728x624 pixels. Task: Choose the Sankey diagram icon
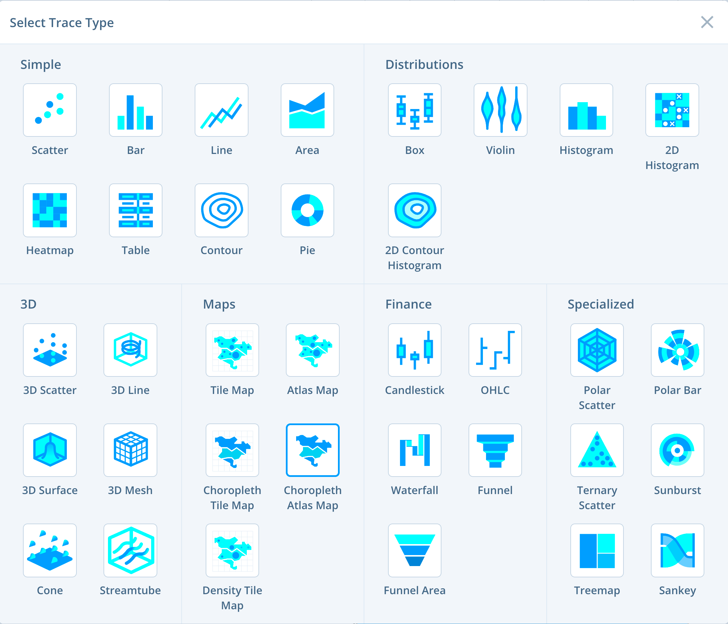[x=677, y=551]
